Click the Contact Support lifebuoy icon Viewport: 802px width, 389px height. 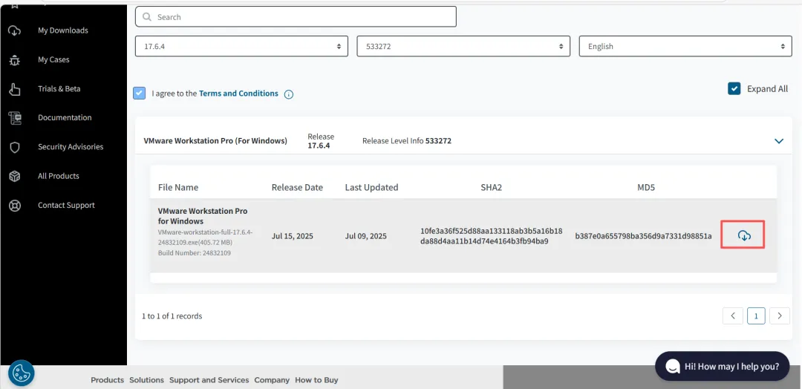tap(15, 206)
